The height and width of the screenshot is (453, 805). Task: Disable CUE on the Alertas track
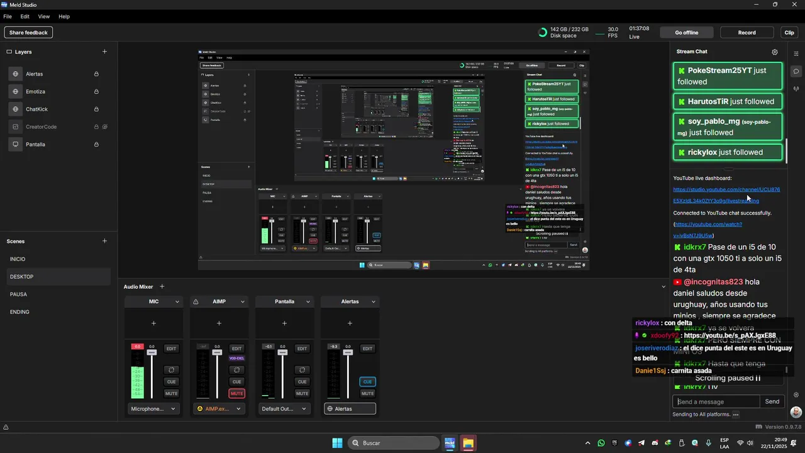tap(367, 381)
